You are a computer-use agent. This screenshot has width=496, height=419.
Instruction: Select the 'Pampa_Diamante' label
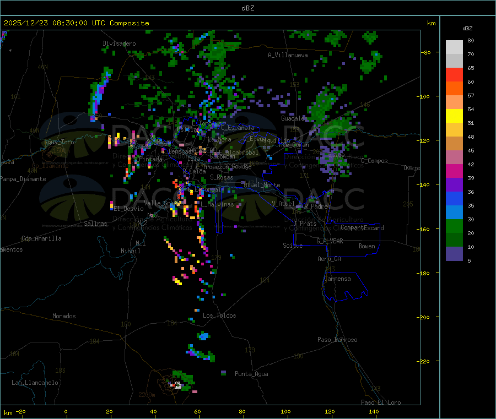point(23,179)
